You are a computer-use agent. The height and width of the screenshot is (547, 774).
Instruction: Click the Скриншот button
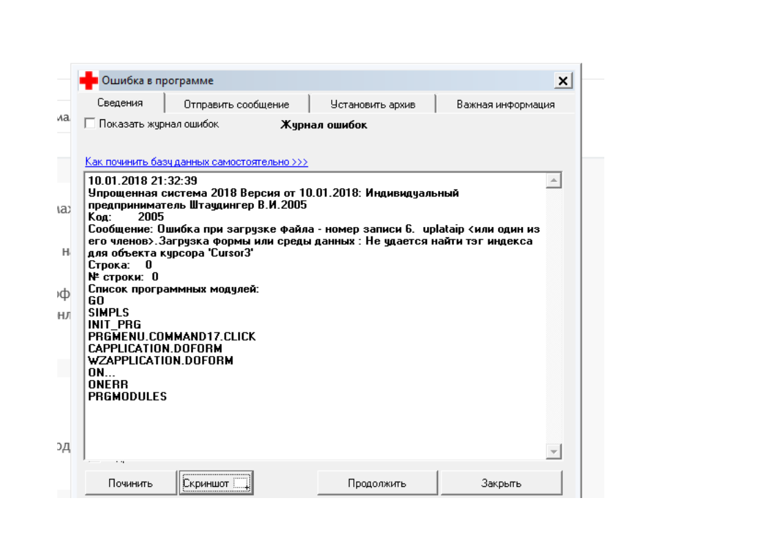(216, 483)
